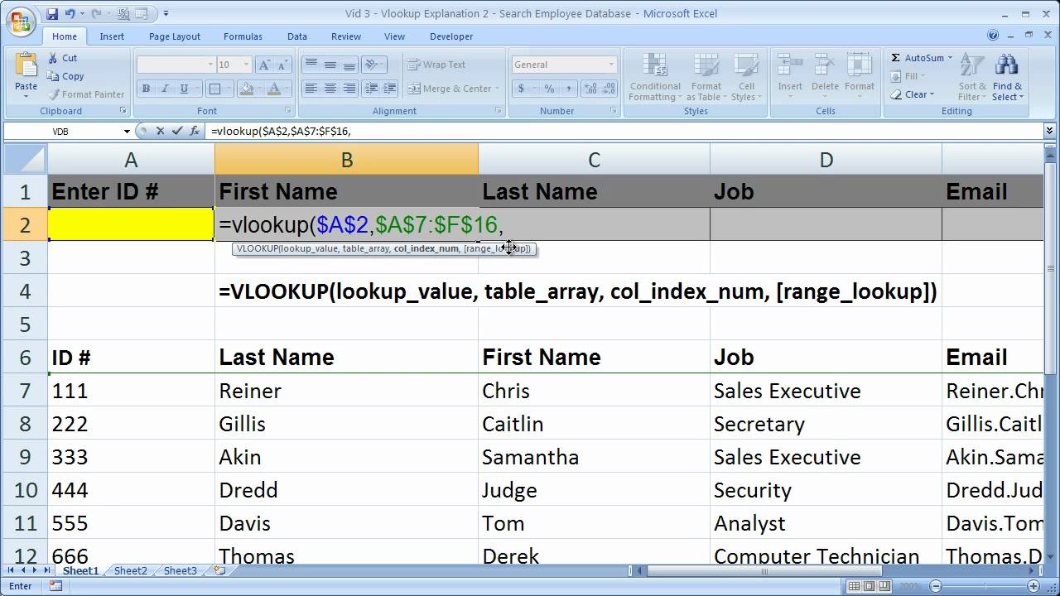Click the Orientation text angle icon
1060x596 pixels.
372,65
